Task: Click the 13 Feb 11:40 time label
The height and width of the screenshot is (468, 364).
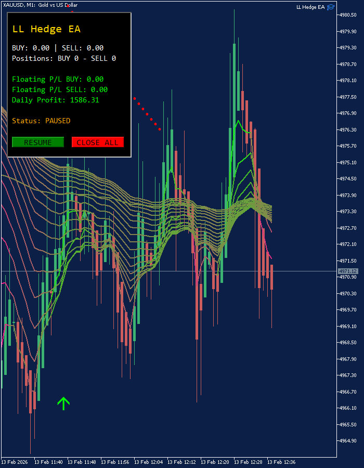Action: click(49, 462)
